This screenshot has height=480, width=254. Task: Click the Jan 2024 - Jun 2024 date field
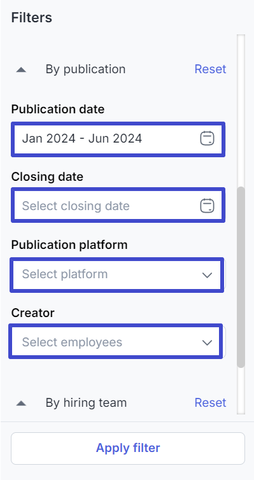coord(118,139)
